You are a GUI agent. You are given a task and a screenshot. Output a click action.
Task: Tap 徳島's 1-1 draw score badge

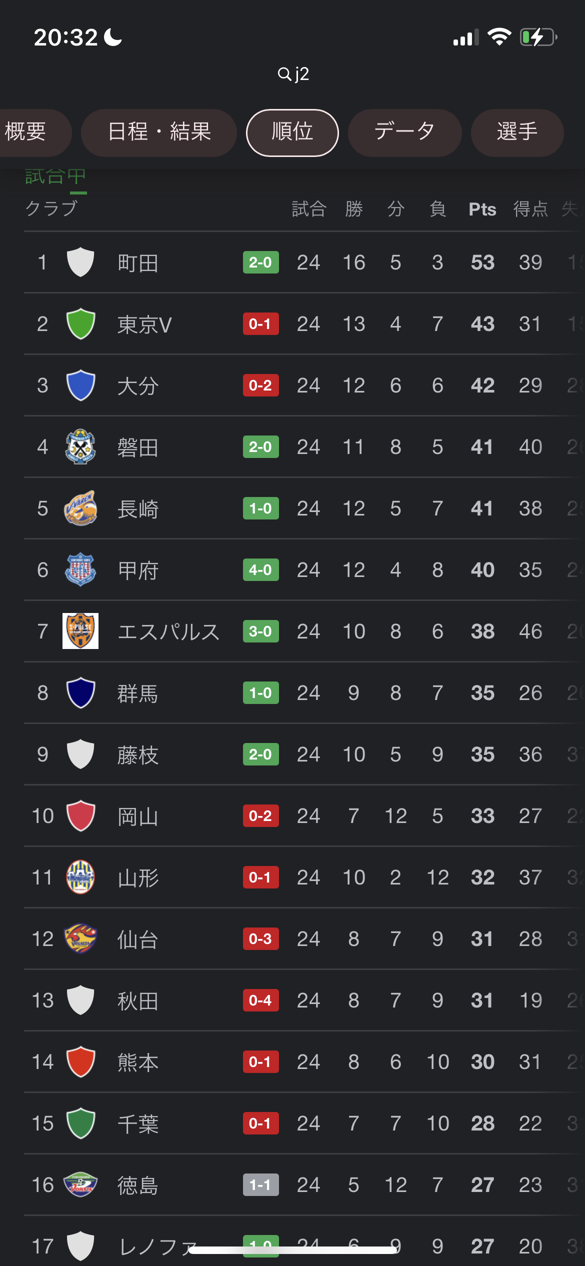pos(260,1184)
